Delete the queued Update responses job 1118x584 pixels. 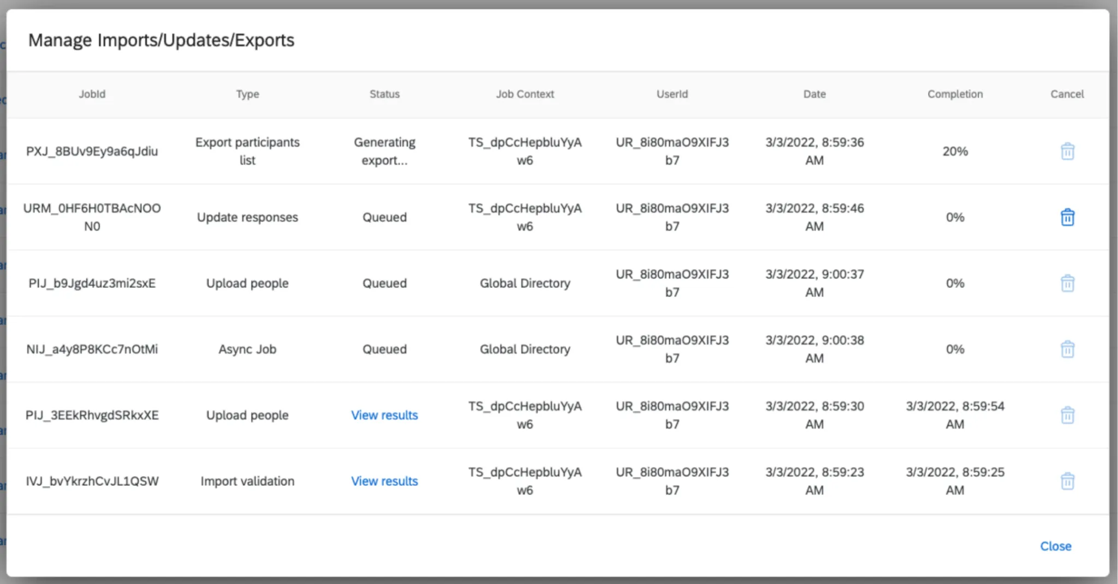pyautogui.click(x=1068, y=216)
